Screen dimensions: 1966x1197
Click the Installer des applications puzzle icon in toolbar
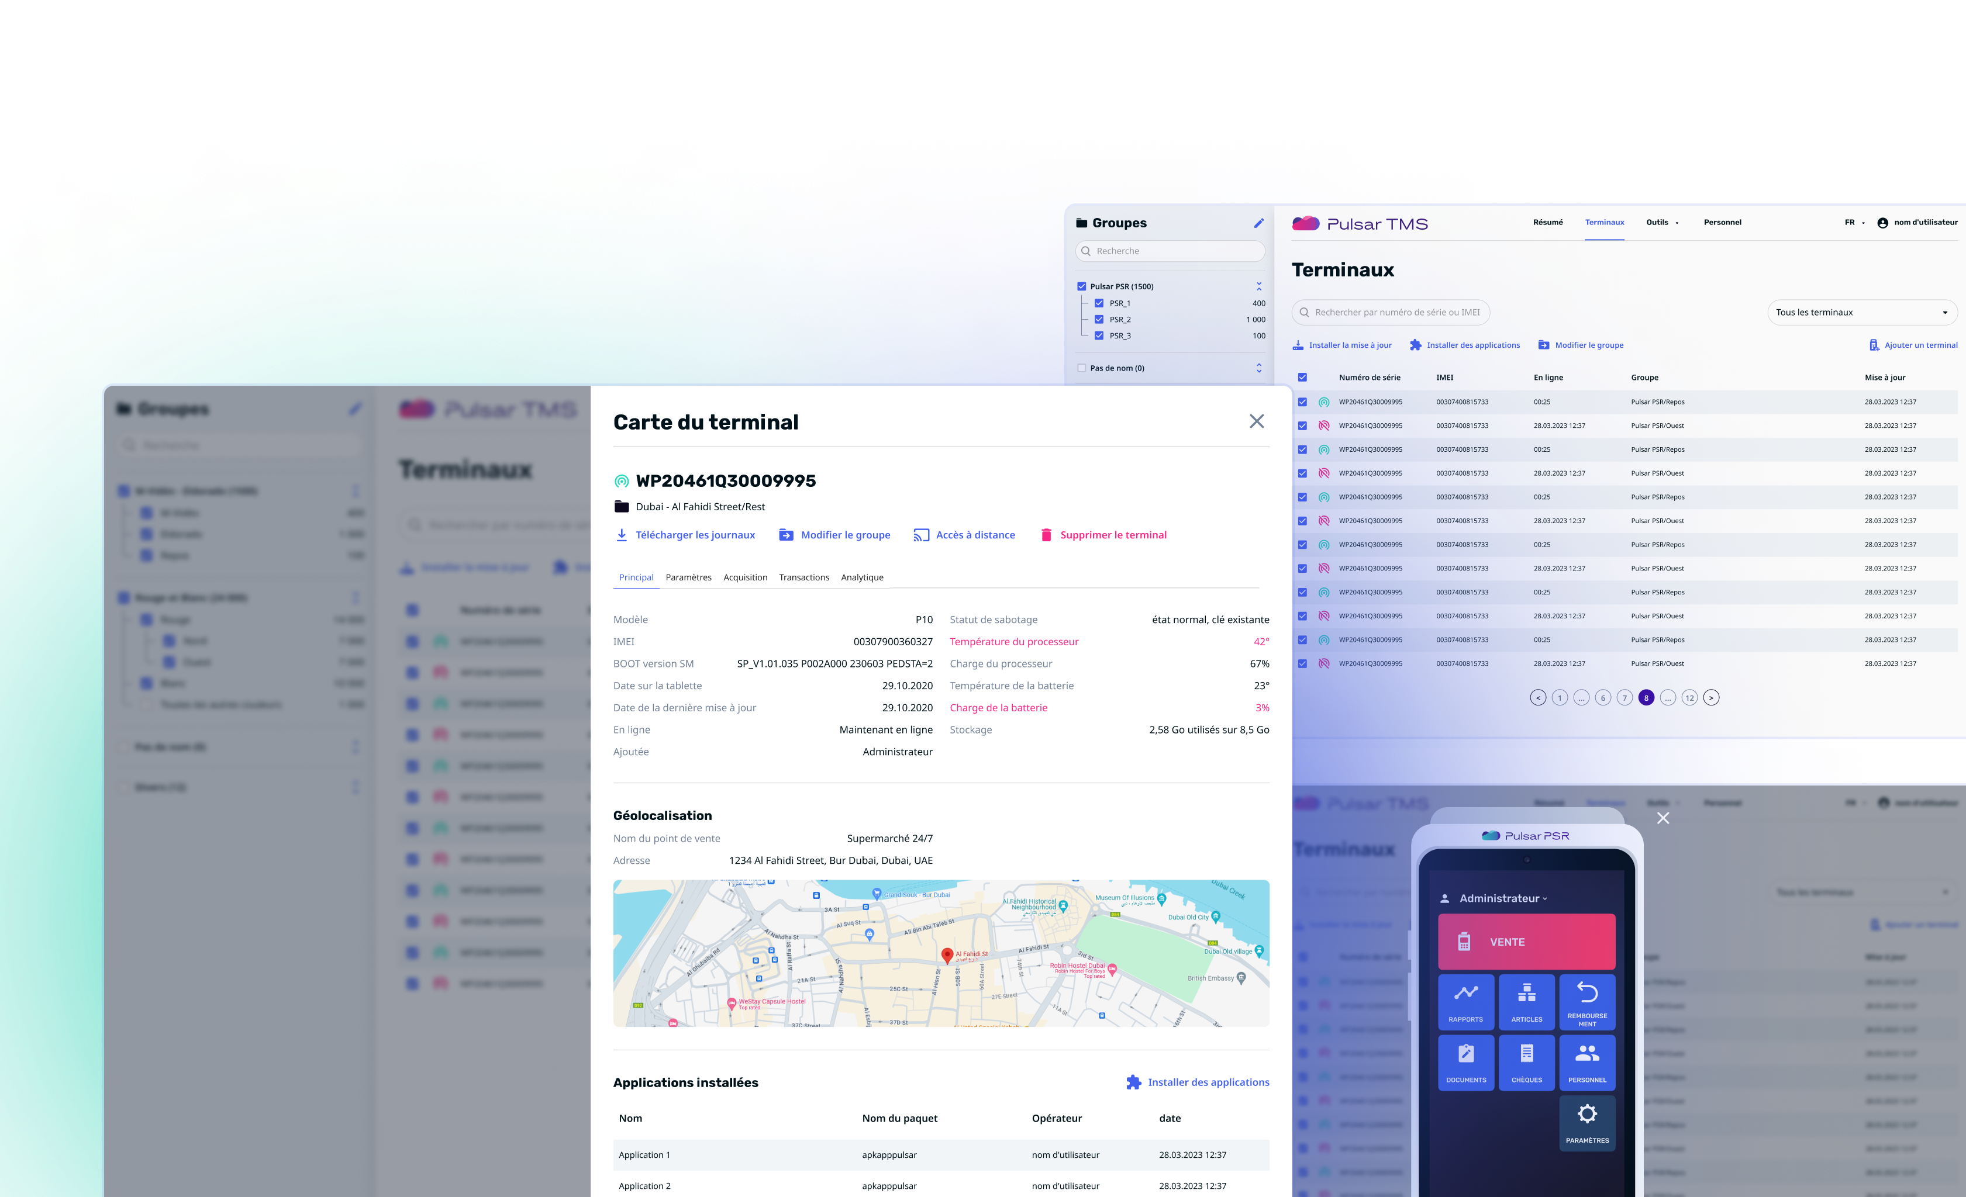pos(1416,345)
